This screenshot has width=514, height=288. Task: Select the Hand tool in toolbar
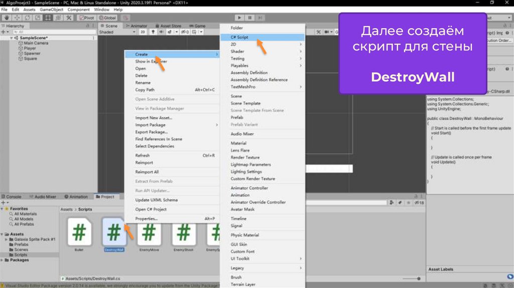pos(7,18)
